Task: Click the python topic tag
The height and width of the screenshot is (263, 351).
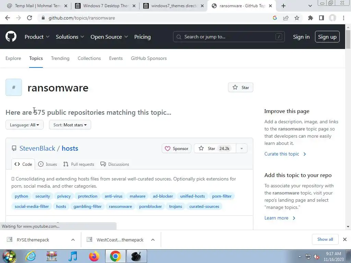Action: [21, 196]
